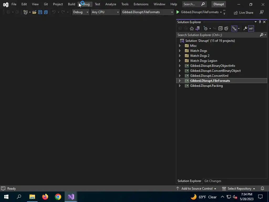Pin the Solution Explorer panel

(260, 22)
